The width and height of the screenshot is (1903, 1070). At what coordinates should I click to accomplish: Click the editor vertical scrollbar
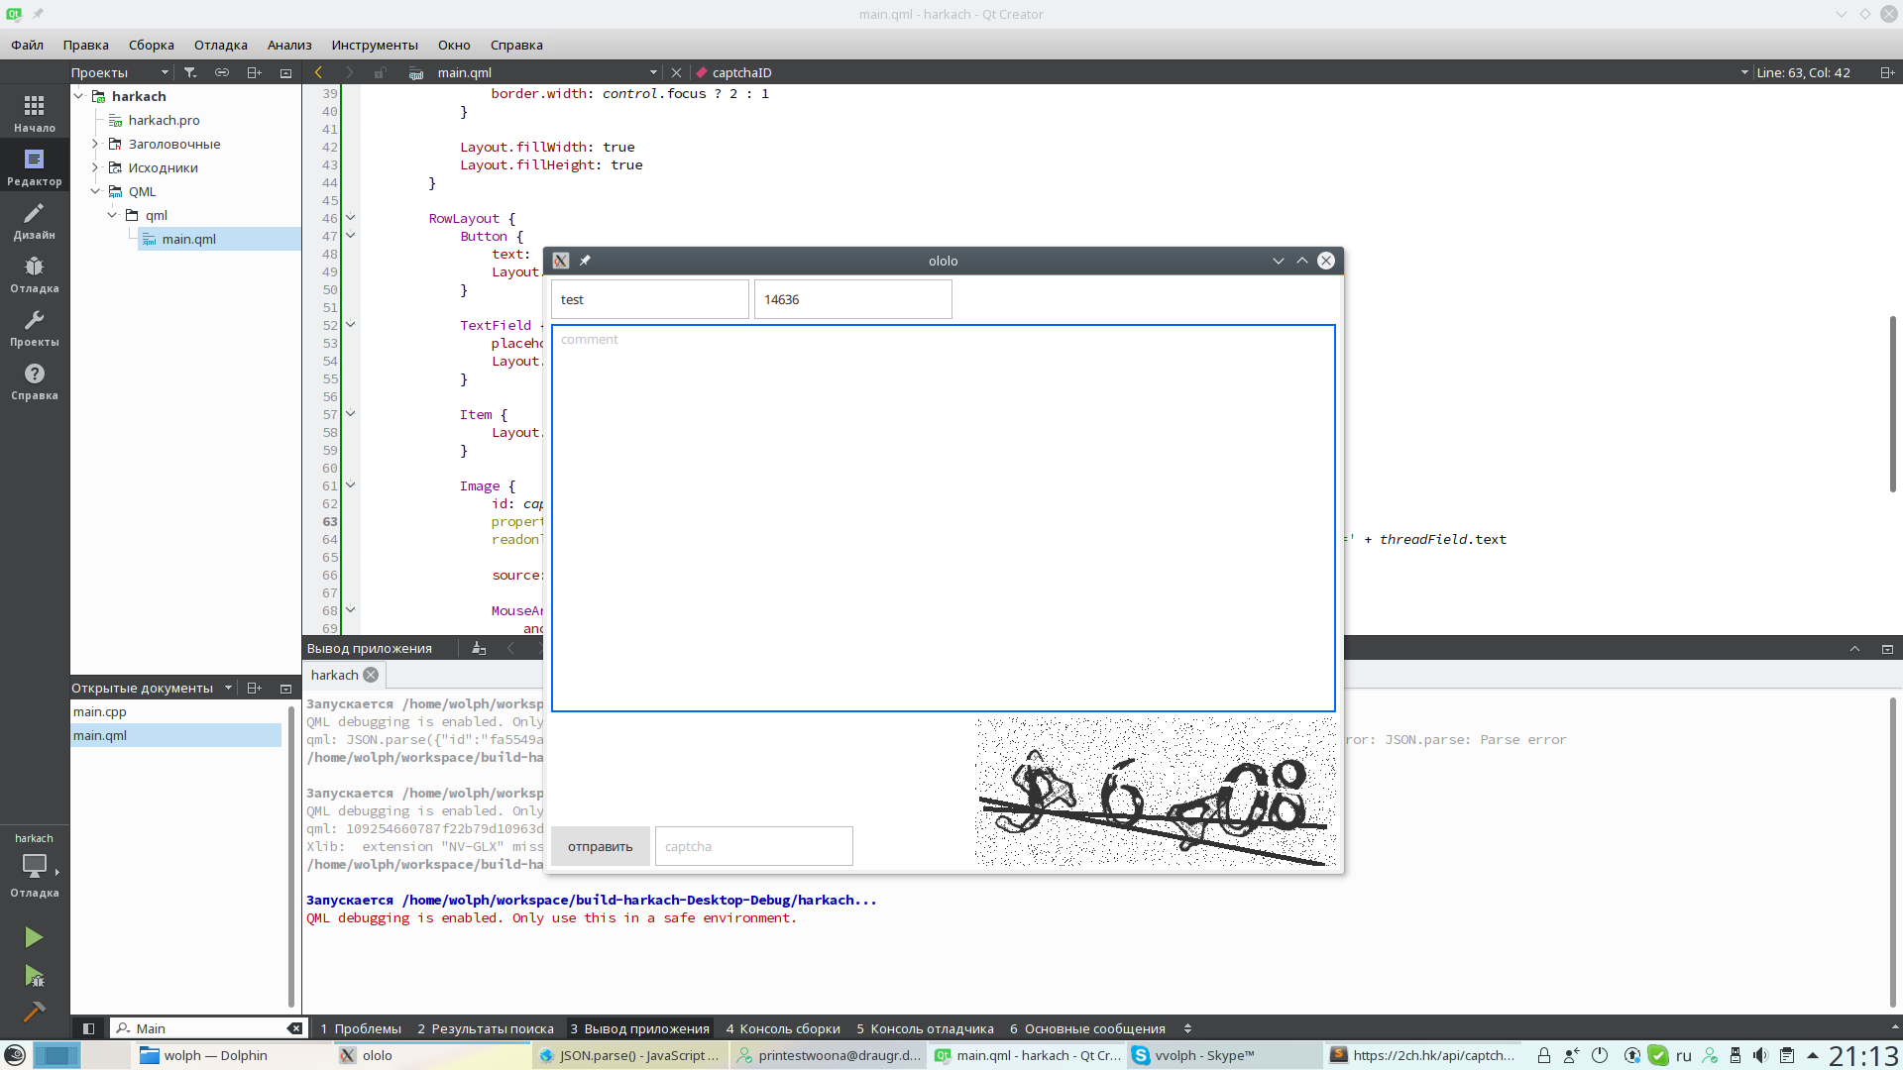(1893, 404)
